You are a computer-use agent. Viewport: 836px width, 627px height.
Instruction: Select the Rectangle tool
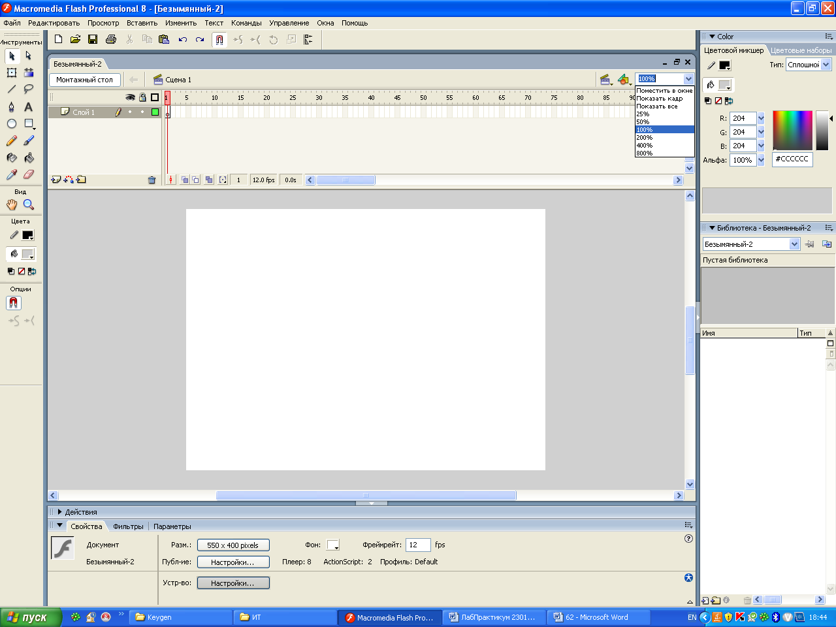click(29, 123)
